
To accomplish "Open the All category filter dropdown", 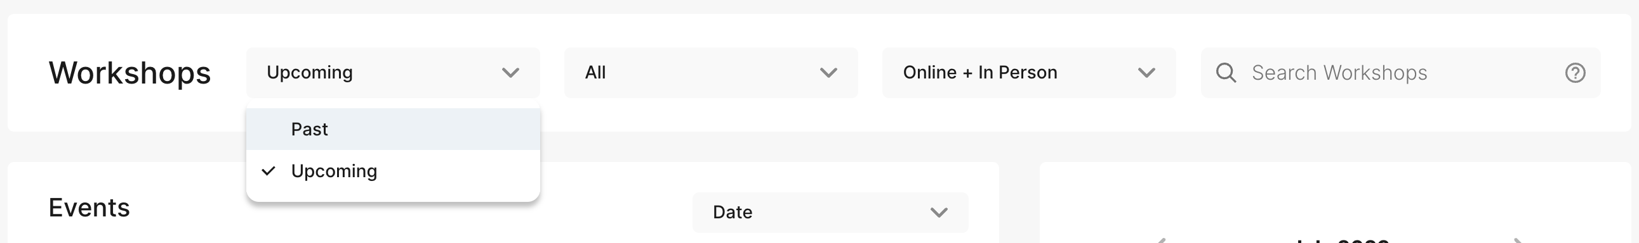I will [711, 72].
